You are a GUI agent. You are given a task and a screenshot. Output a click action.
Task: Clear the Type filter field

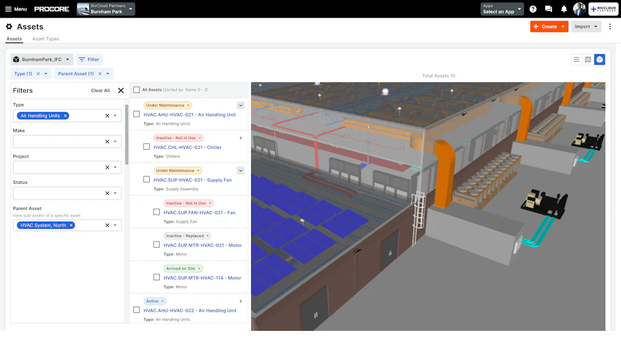[x=107, y=116]
